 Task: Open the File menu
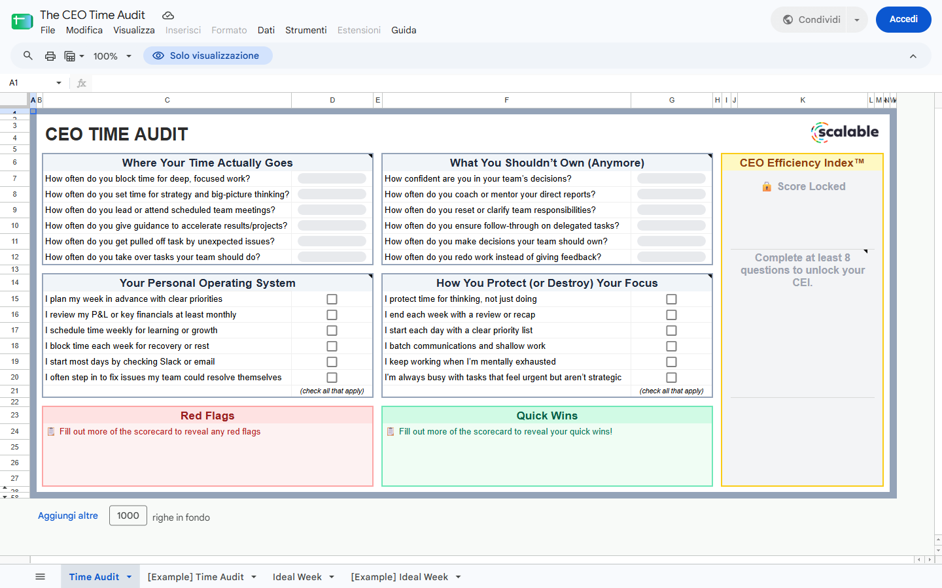point(48,30)
